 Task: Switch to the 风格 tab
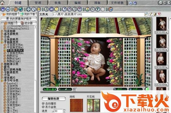coord(9,23)
